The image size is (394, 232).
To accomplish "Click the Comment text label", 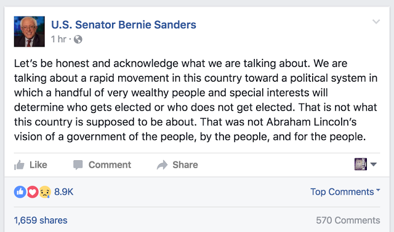I will point(110,165).
